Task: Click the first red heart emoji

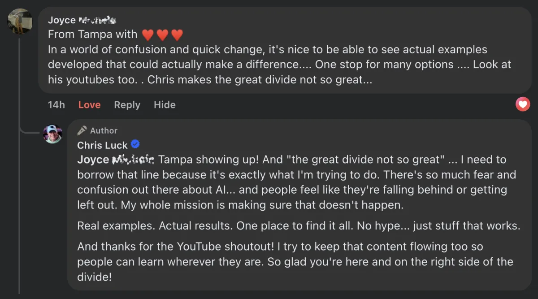Action: pyautogui.click(x=148, y=35)
